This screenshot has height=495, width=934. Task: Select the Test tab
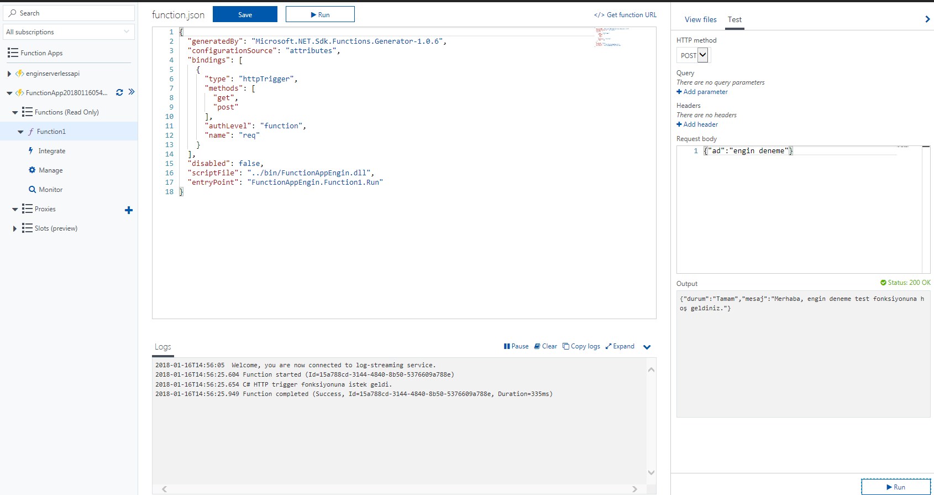coord(734,19)
